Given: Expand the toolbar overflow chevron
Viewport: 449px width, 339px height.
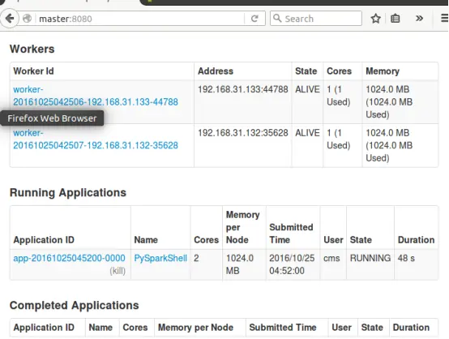Looking at the screenshot, I should (419, 19).
